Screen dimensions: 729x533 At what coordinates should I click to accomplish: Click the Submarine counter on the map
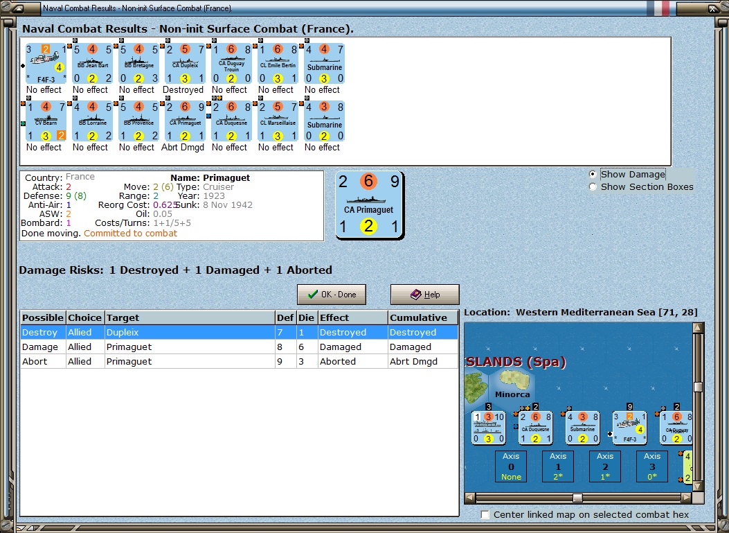click(x=582, y=428)
